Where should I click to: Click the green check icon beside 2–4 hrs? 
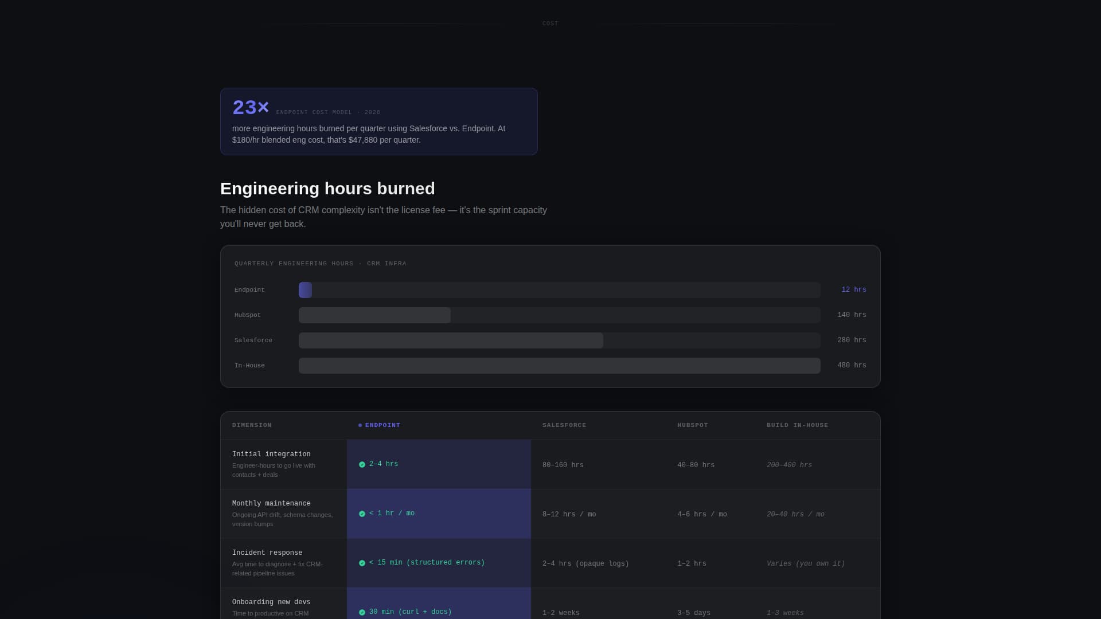point(362,464)
